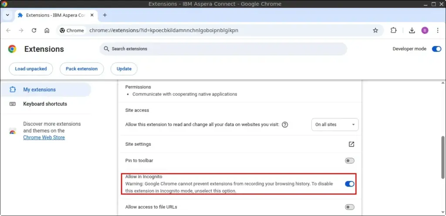Open the profile avatar B

[425, 30]
